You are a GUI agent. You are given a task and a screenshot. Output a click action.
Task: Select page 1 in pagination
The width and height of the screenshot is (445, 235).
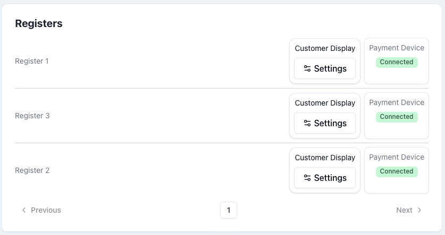pos(229,210)
